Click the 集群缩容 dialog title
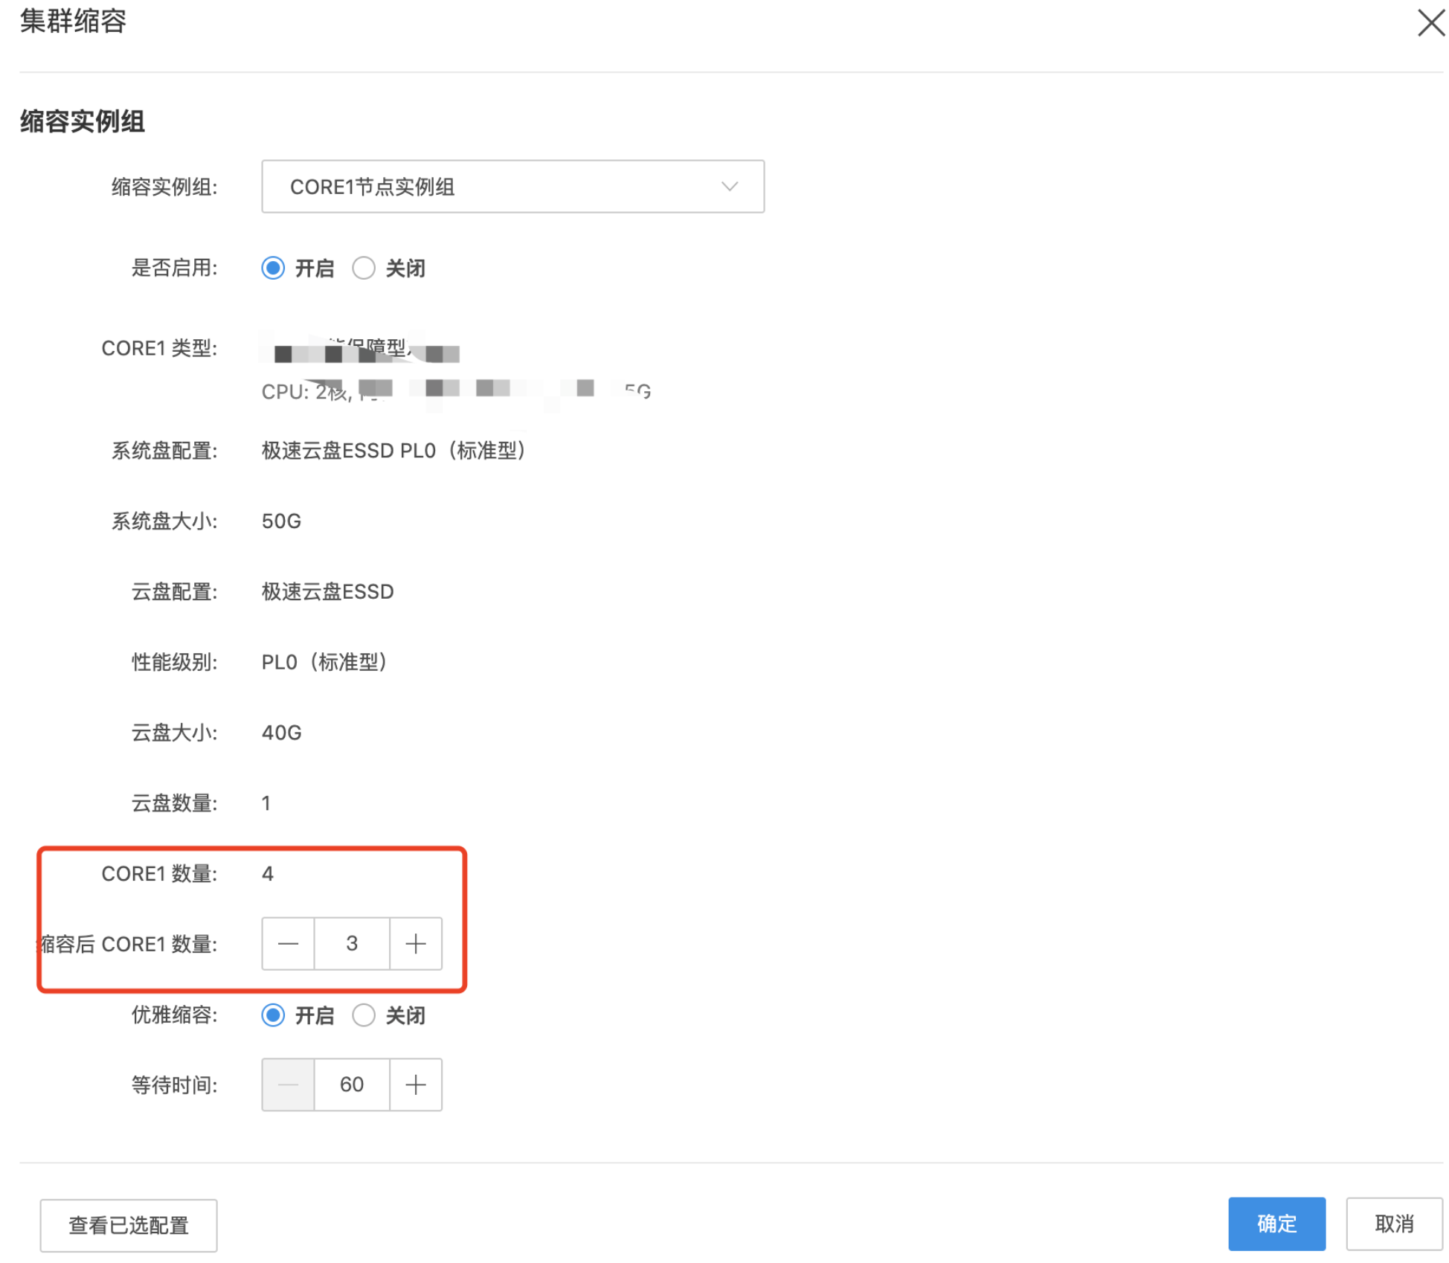 pos(73,21)
